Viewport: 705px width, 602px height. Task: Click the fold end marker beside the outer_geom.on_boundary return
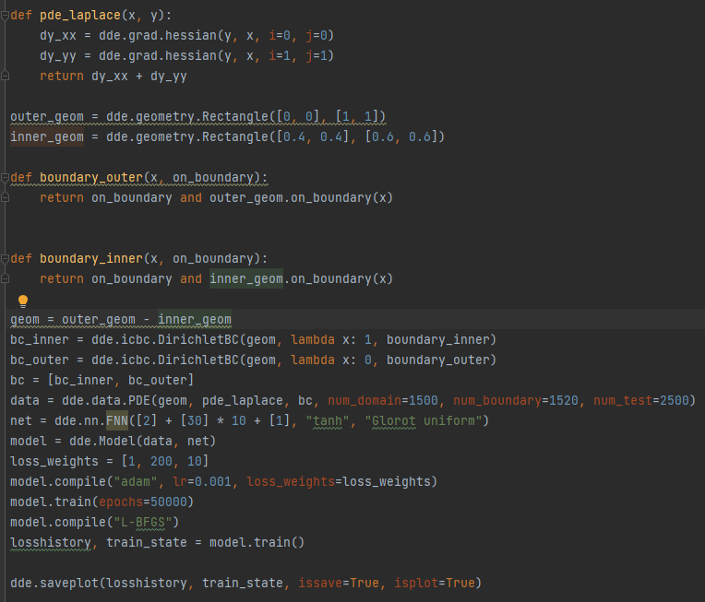tap(5, 197)
